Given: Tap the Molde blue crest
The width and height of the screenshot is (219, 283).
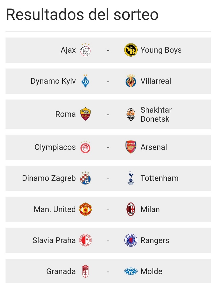Looking at the screenshot, I should click(131, 271).
